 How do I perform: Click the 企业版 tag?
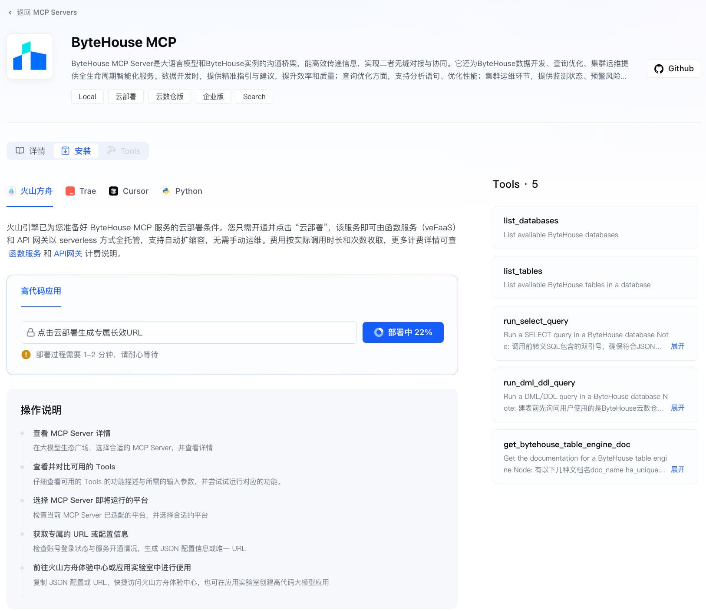(x=214, y=96)
